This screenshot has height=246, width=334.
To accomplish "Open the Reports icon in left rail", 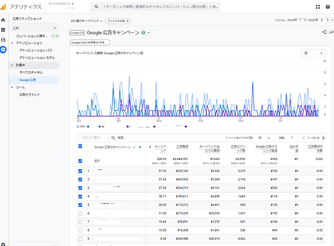I will [3, 30].
